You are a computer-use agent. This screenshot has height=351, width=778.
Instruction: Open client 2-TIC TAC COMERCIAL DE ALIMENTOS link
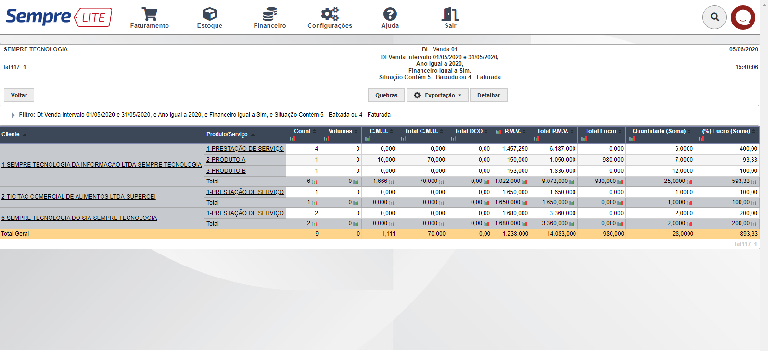pyautogui.click(x=78, y=197)
